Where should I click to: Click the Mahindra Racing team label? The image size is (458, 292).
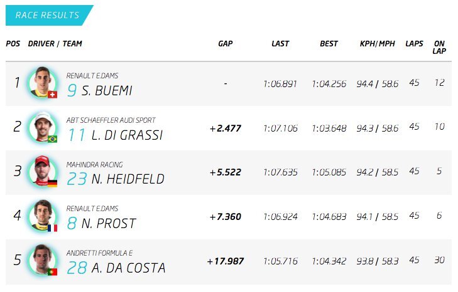tap(95, 164)
